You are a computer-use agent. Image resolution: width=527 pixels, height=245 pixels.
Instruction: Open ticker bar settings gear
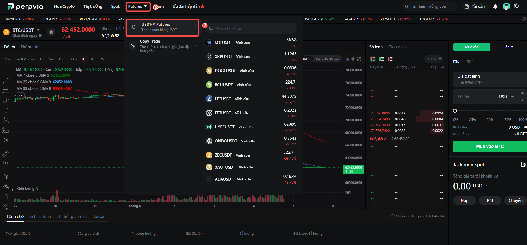pos(524,19)
